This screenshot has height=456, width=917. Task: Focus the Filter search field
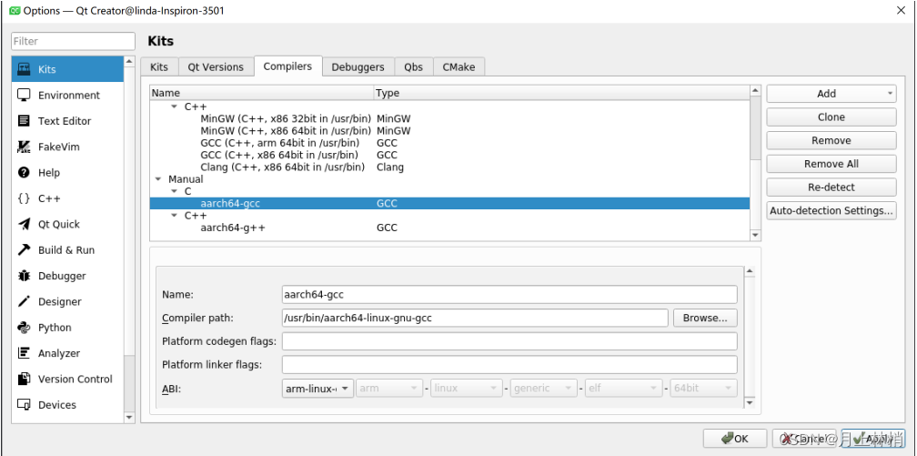73,41
